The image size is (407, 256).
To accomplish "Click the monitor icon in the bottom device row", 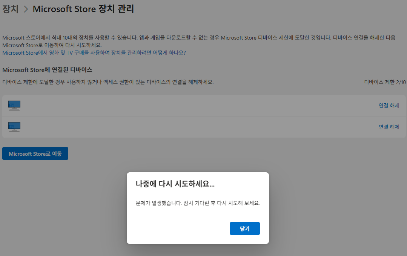I will (x=14, y=127).
